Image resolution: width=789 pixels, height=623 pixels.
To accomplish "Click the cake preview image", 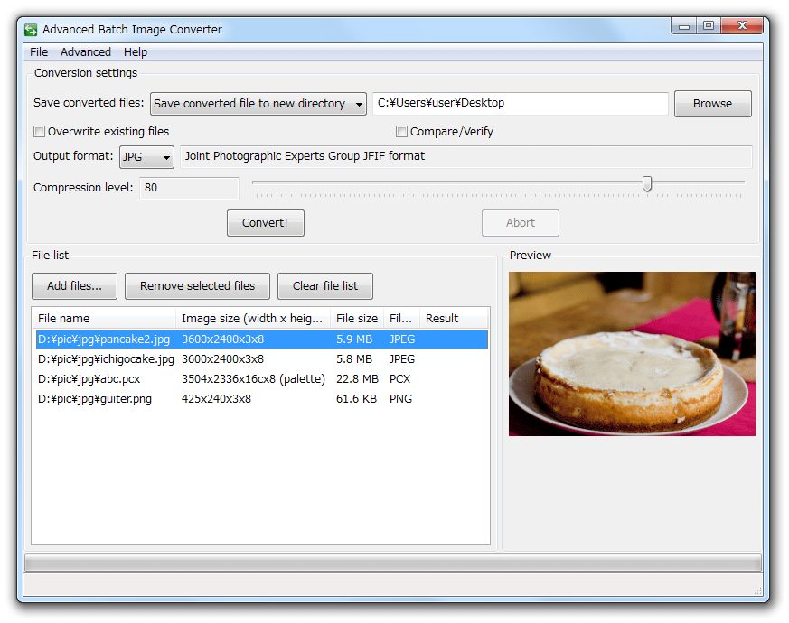I will pos(632,354).
